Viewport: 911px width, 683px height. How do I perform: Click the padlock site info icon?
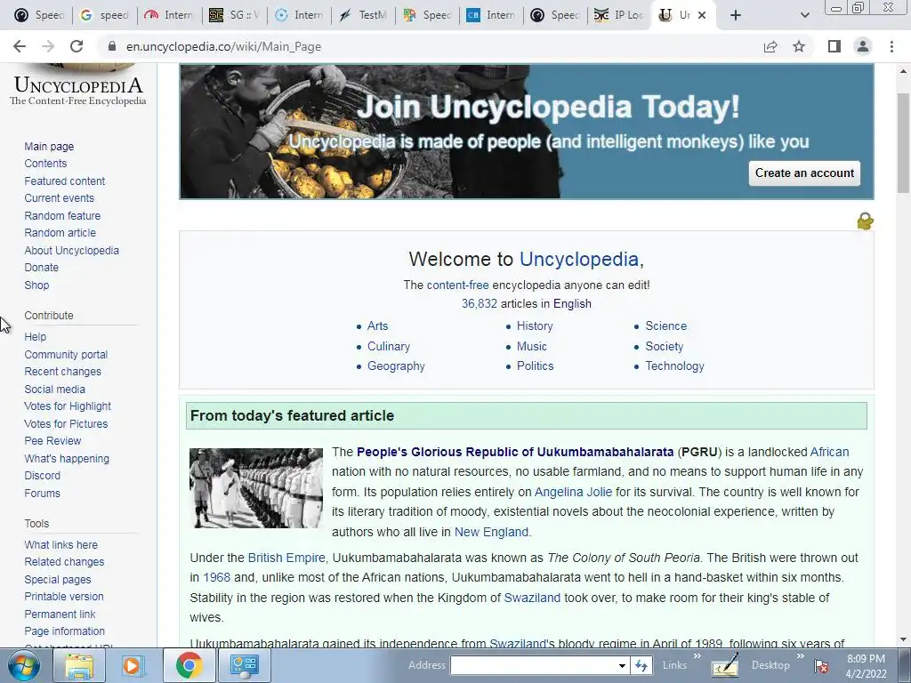pyautogui.click(x=112, y=46)
